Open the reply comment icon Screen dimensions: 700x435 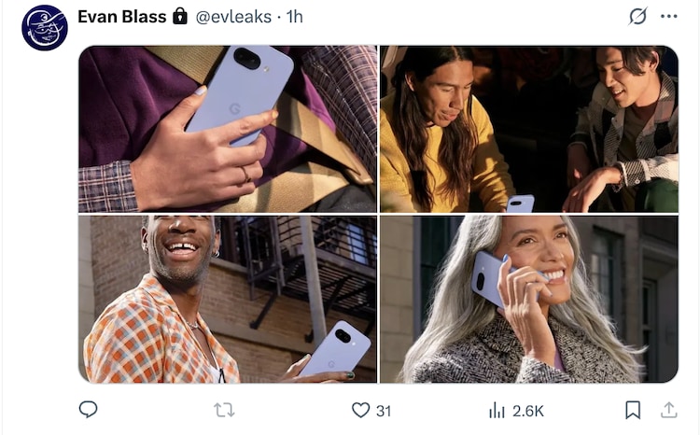[88, 410]
